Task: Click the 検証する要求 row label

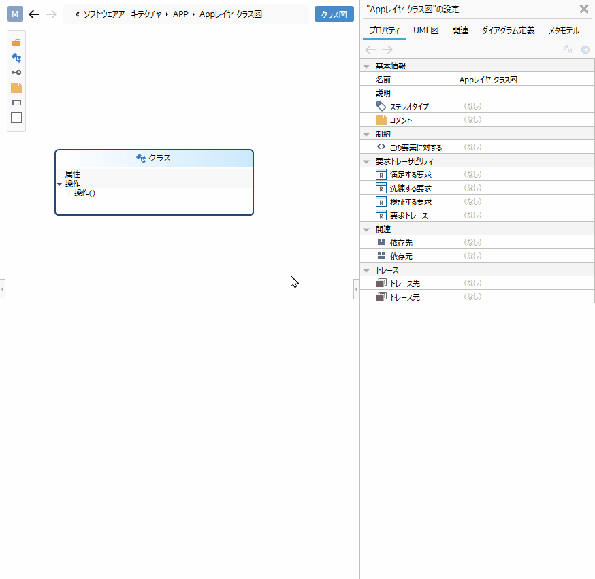Action: point(411,202)
